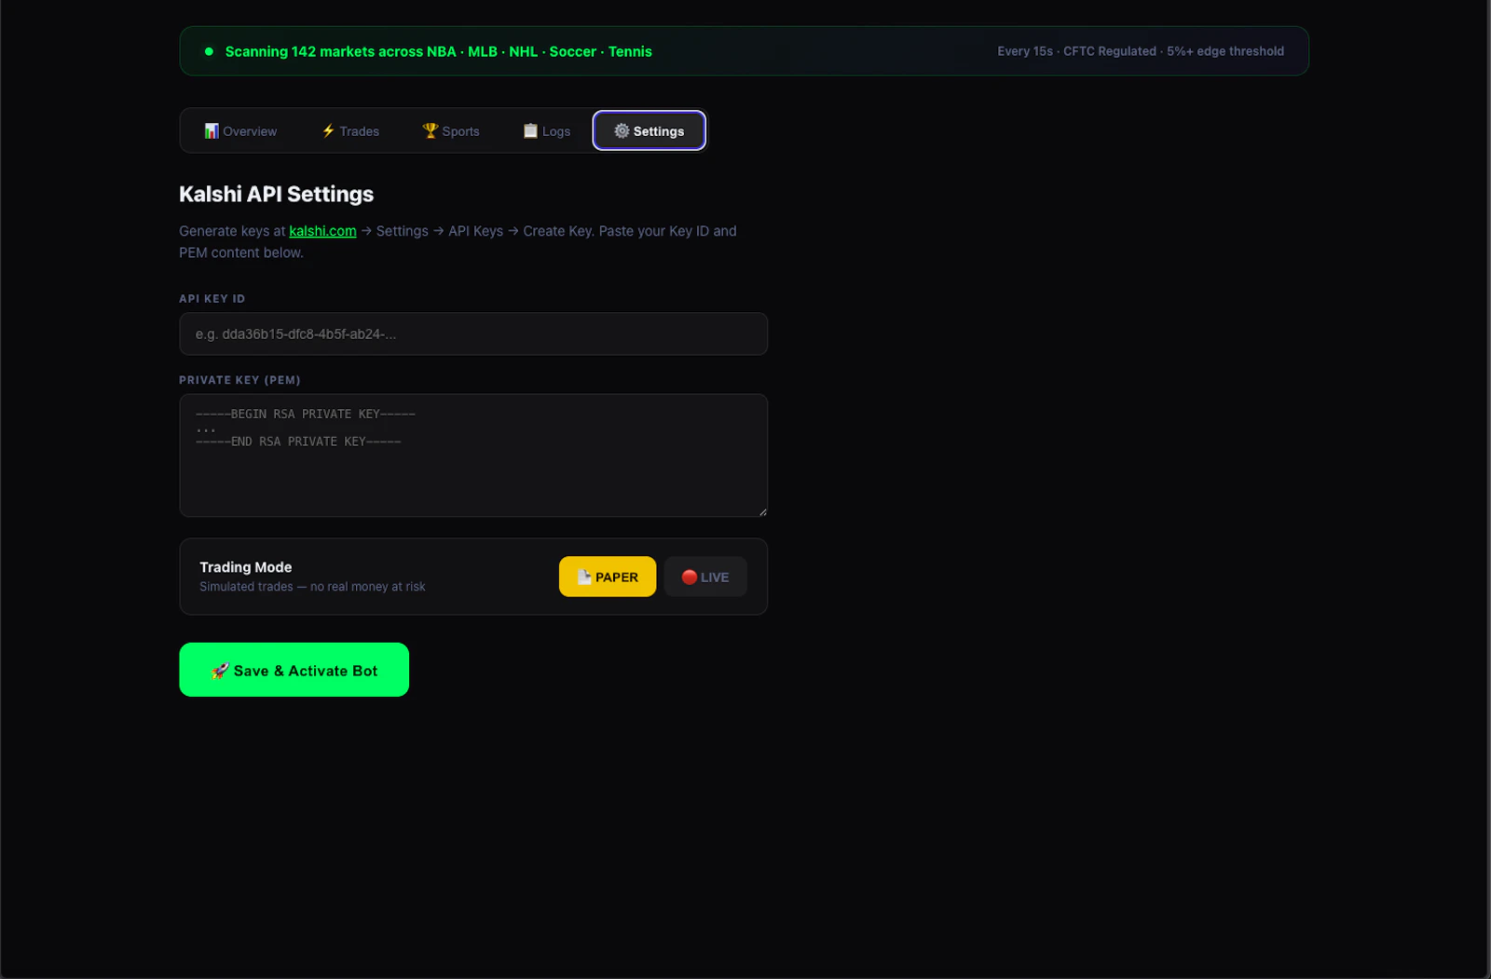Click the 'PRIVATE KEY (PEM)' label

[x=239, y=380]
